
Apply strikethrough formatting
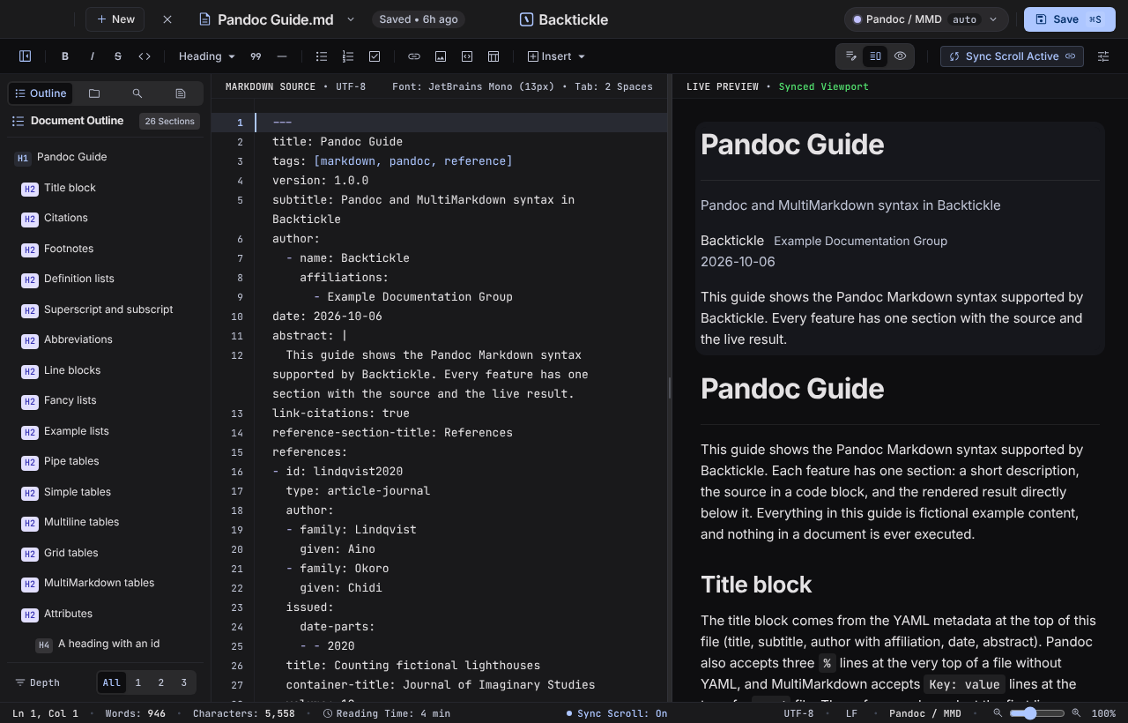pos(118,56)
